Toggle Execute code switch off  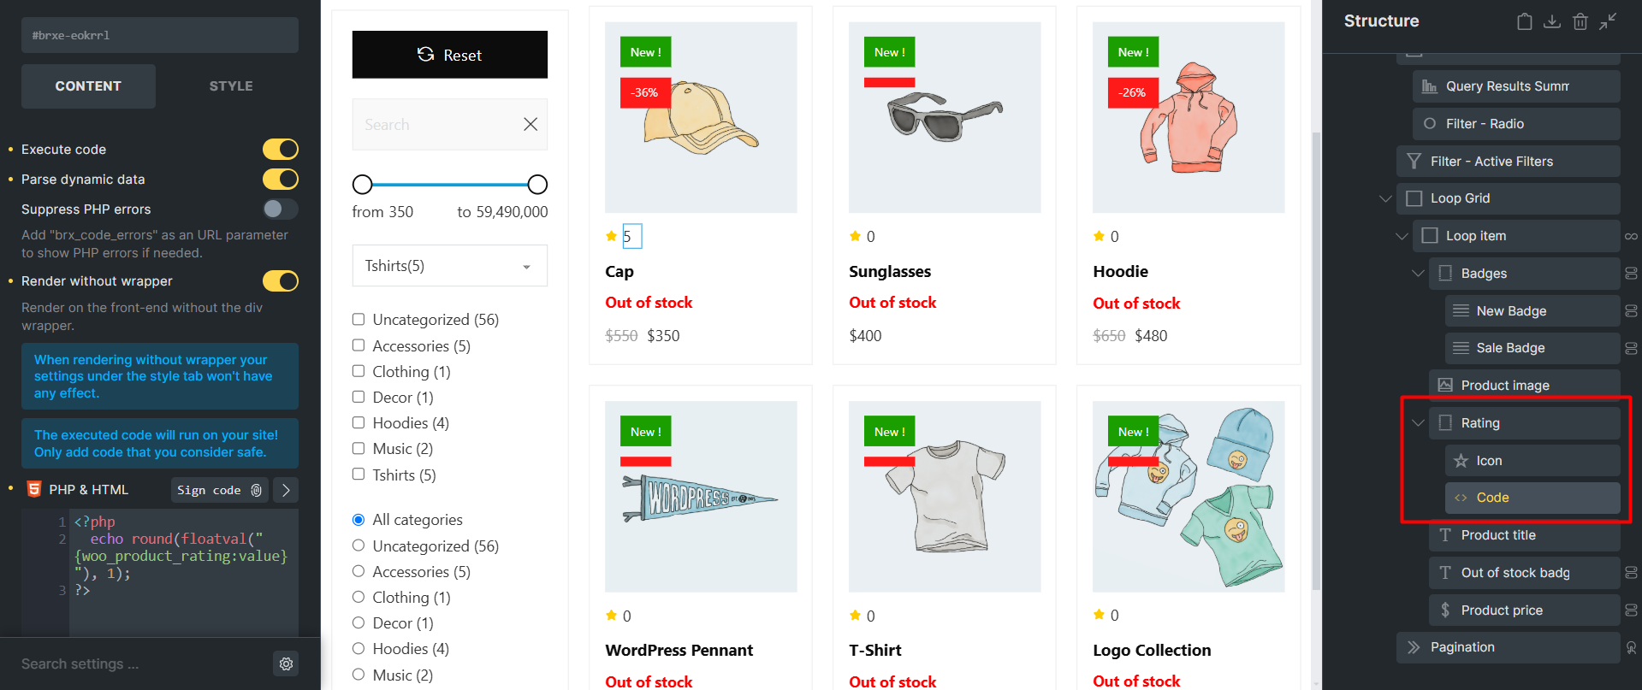click(281, 150)
